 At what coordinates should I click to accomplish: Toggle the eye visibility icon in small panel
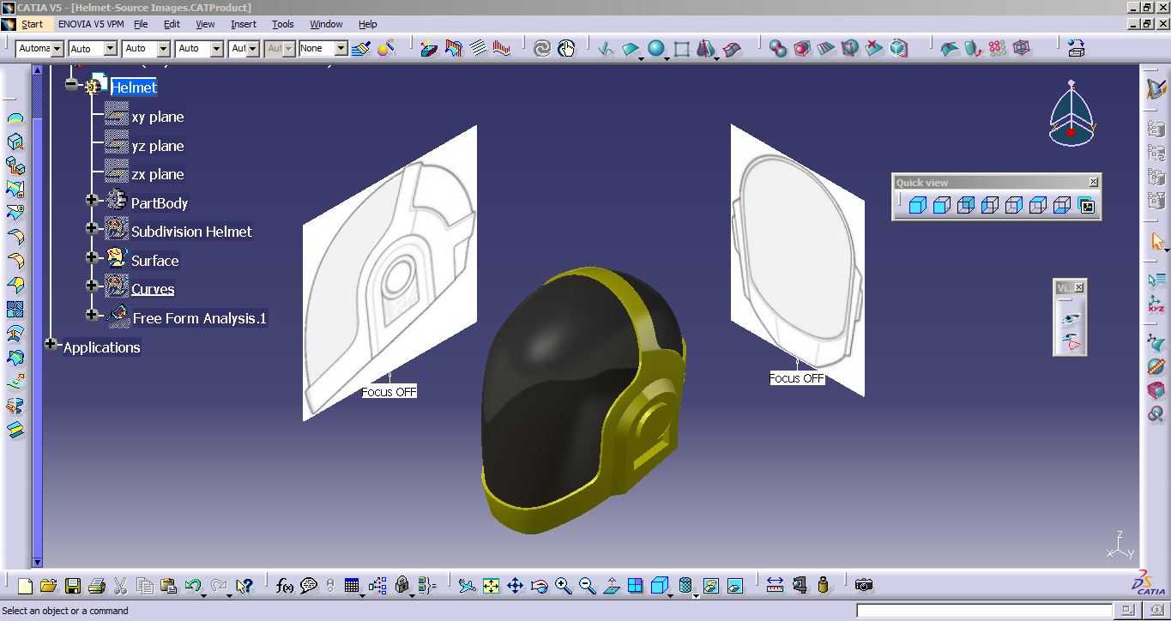(1071, 318)
